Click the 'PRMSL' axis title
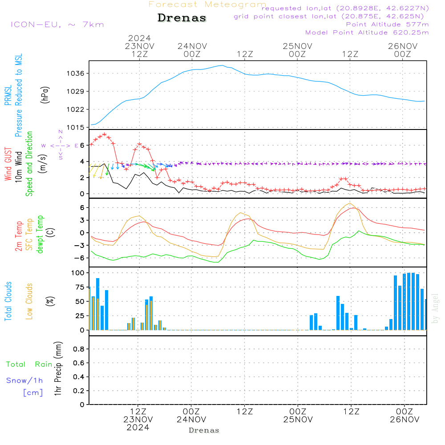The image size is (445, 445). click(8, 95)
